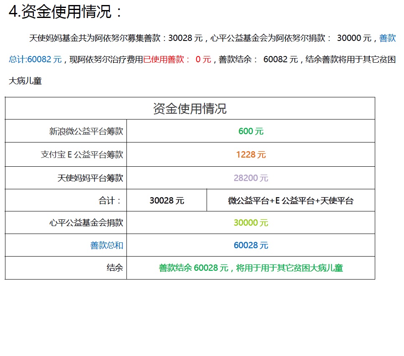Click the red text '已使用善款： 0 元'
Viewport: 404px width, 356px height.
(x=177, y=59)
